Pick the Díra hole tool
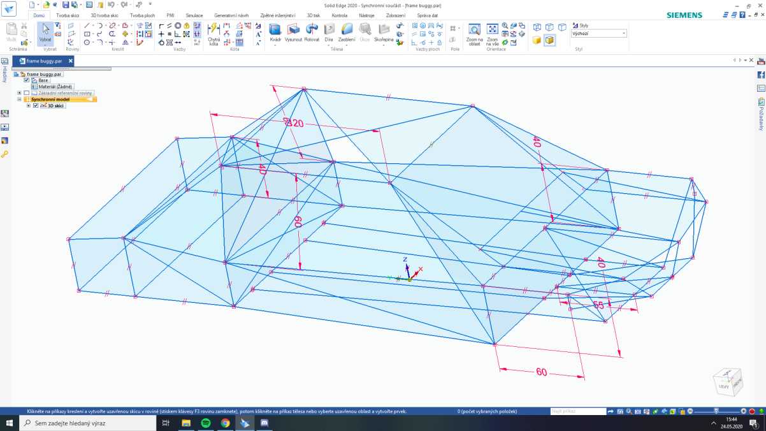 coord(329,31)
